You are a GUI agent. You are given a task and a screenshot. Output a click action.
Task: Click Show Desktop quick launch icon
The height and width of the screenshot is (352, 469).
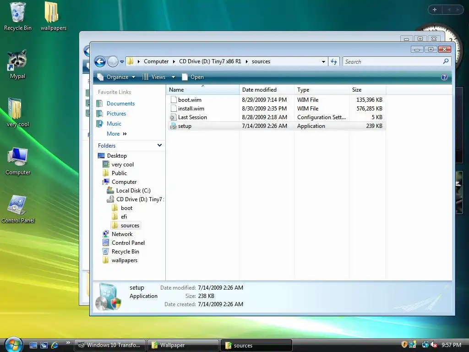click(33, 346)
